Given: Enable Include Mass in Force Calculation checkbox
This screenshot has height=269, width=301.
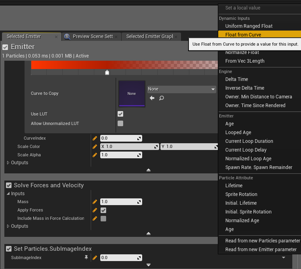Looking at the screenshot, I should coord(103,219).
